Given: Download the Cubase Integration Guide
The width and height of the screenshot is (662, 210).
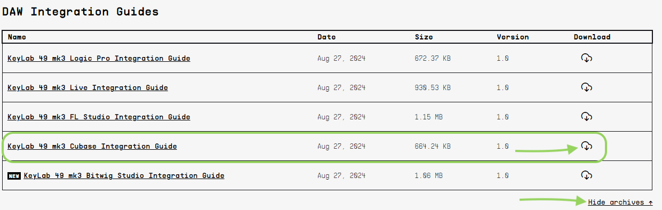Looking at the screenshot, I should tap(586, 146).
